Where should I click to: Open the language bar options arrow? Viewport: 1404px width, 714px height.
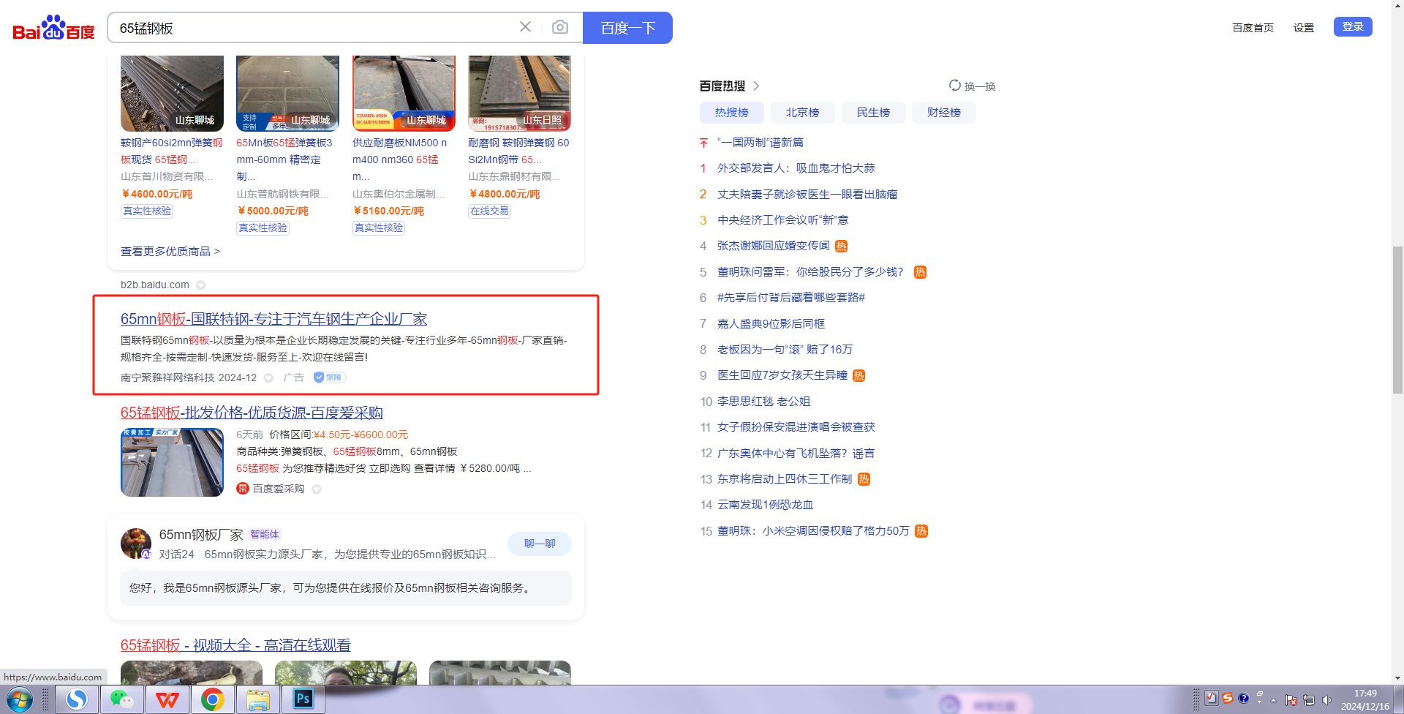[x=1260, y=702]
